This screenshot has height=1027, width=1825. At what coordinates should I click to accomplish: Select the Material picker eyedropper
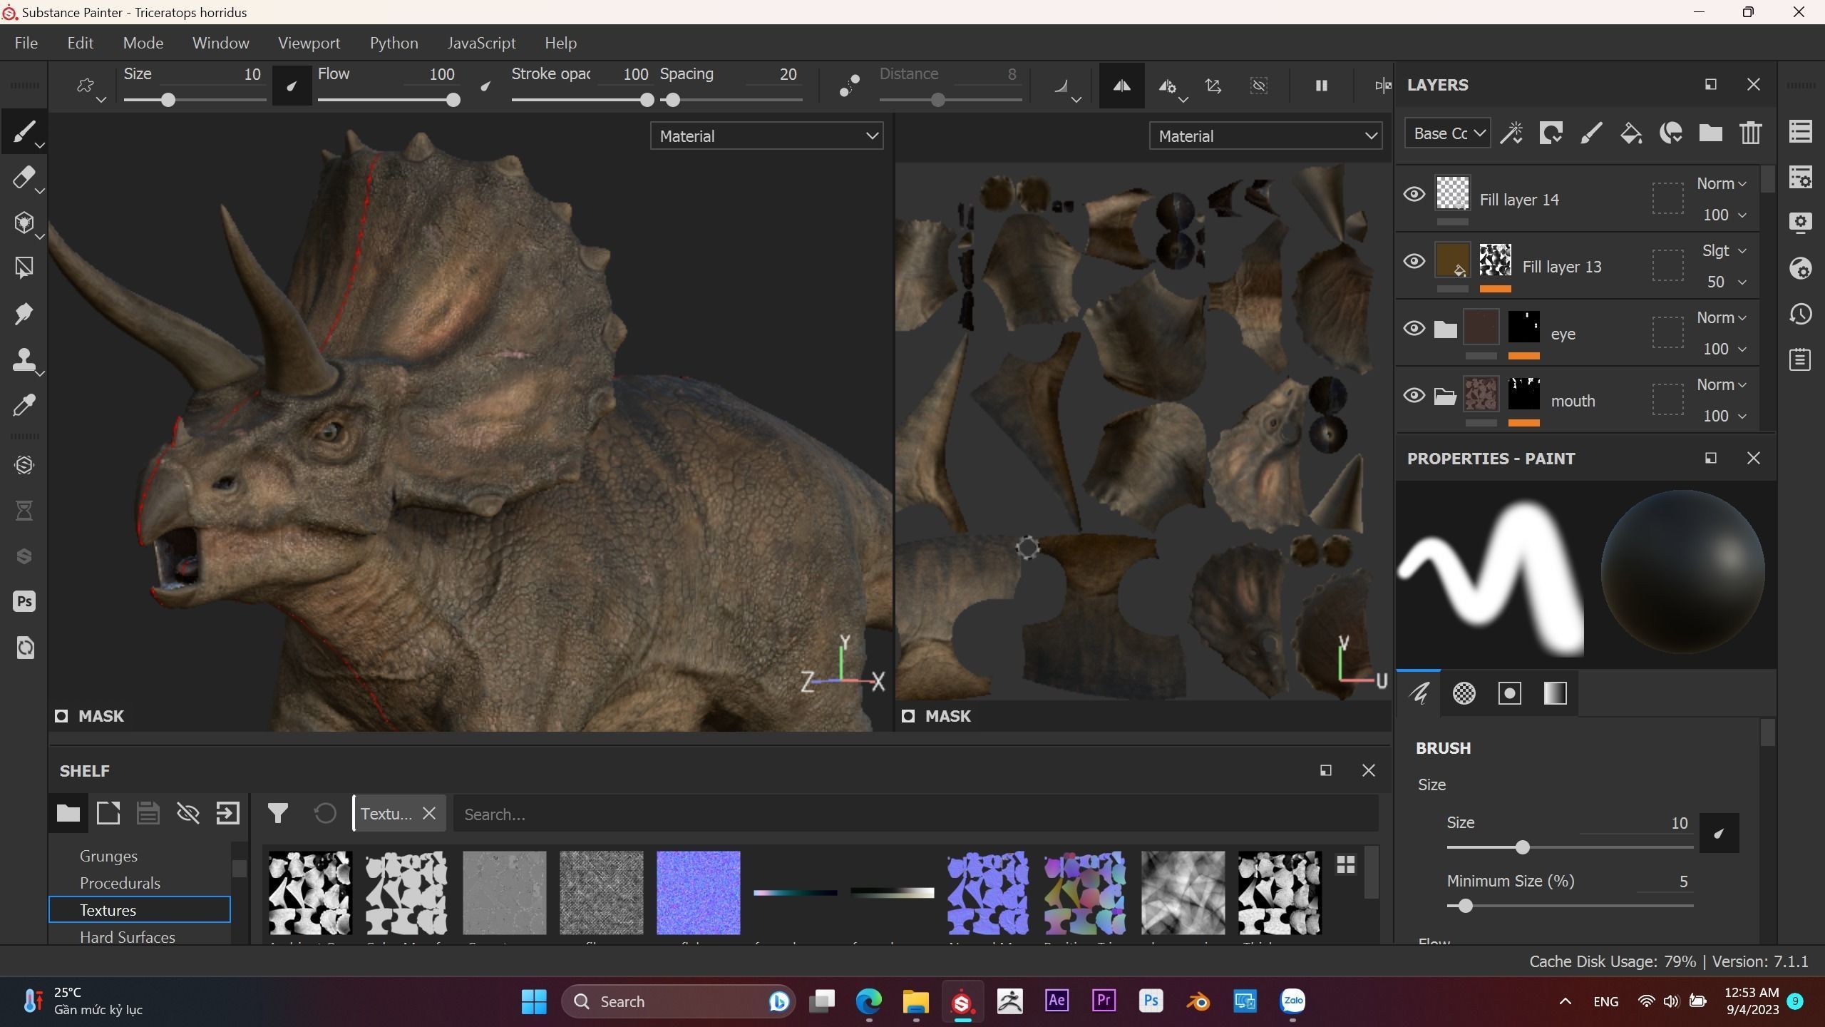point(23,405)
